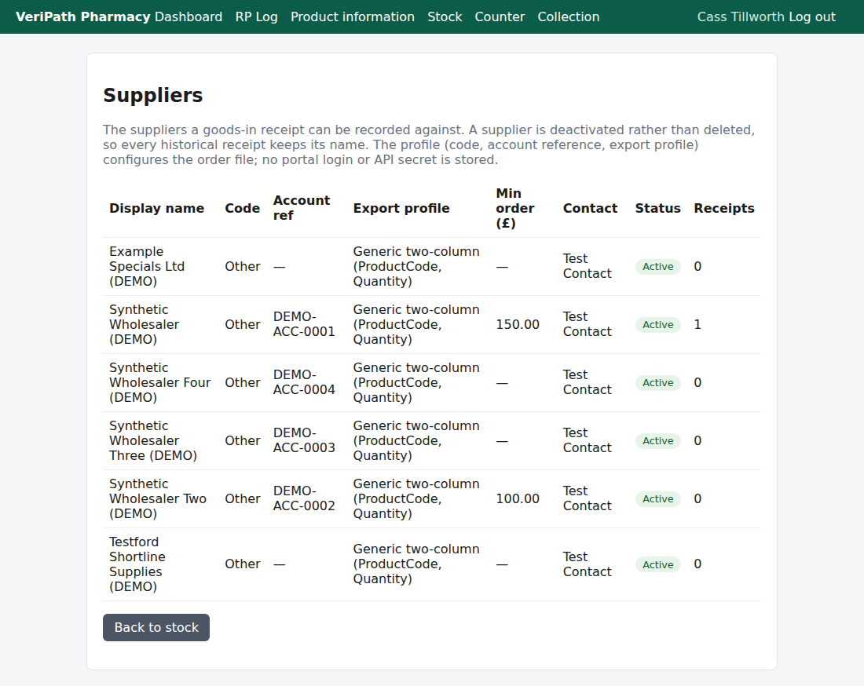Viewport: 864px width, 686px height.
Task: Click the Min order (£) column header
Action: 515,208
